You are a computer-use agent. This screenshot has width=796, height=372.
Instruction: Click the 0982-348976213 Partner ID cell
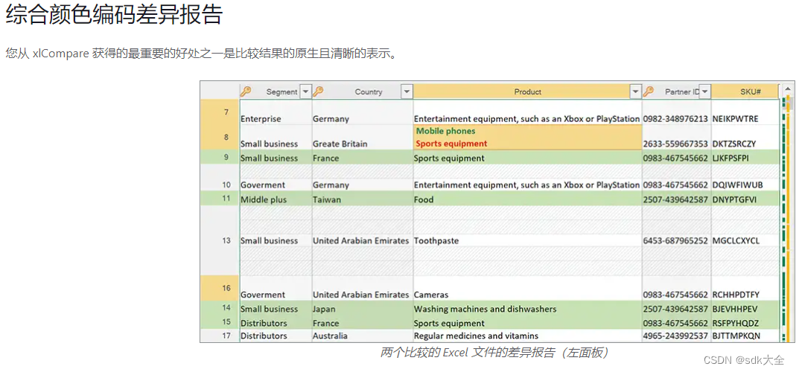point(676,112)
